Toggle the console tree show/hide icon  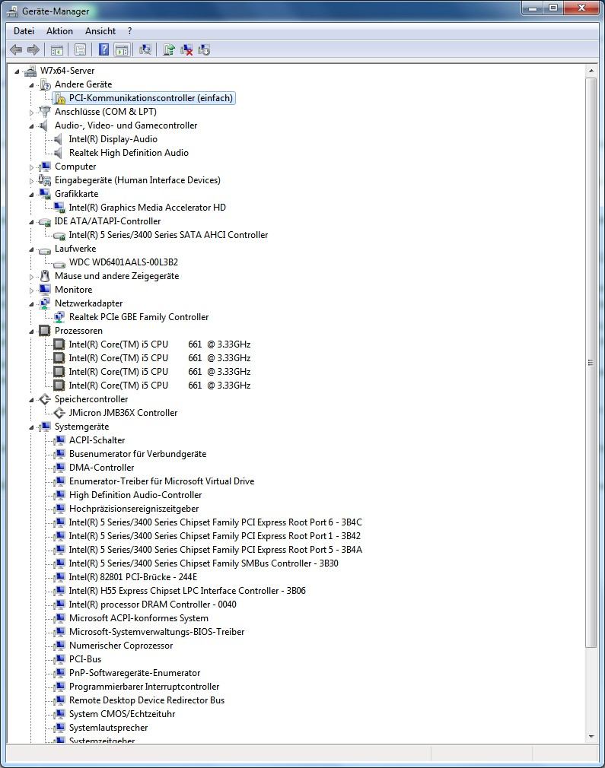click(57, 49)
